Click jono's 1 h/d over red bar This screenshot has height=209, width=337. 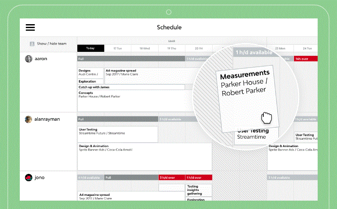click(199, 178)
